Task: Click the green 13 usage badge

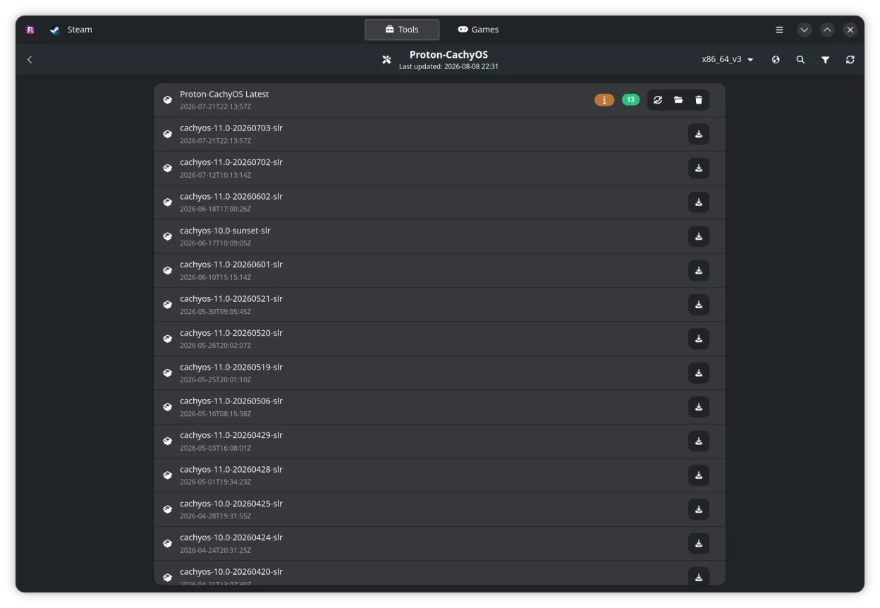Action: point(630,99)
